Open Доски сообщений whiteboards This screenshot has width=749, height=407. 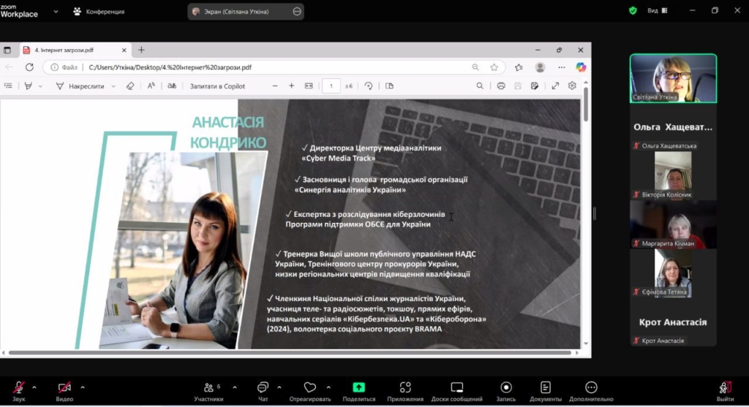457,388
